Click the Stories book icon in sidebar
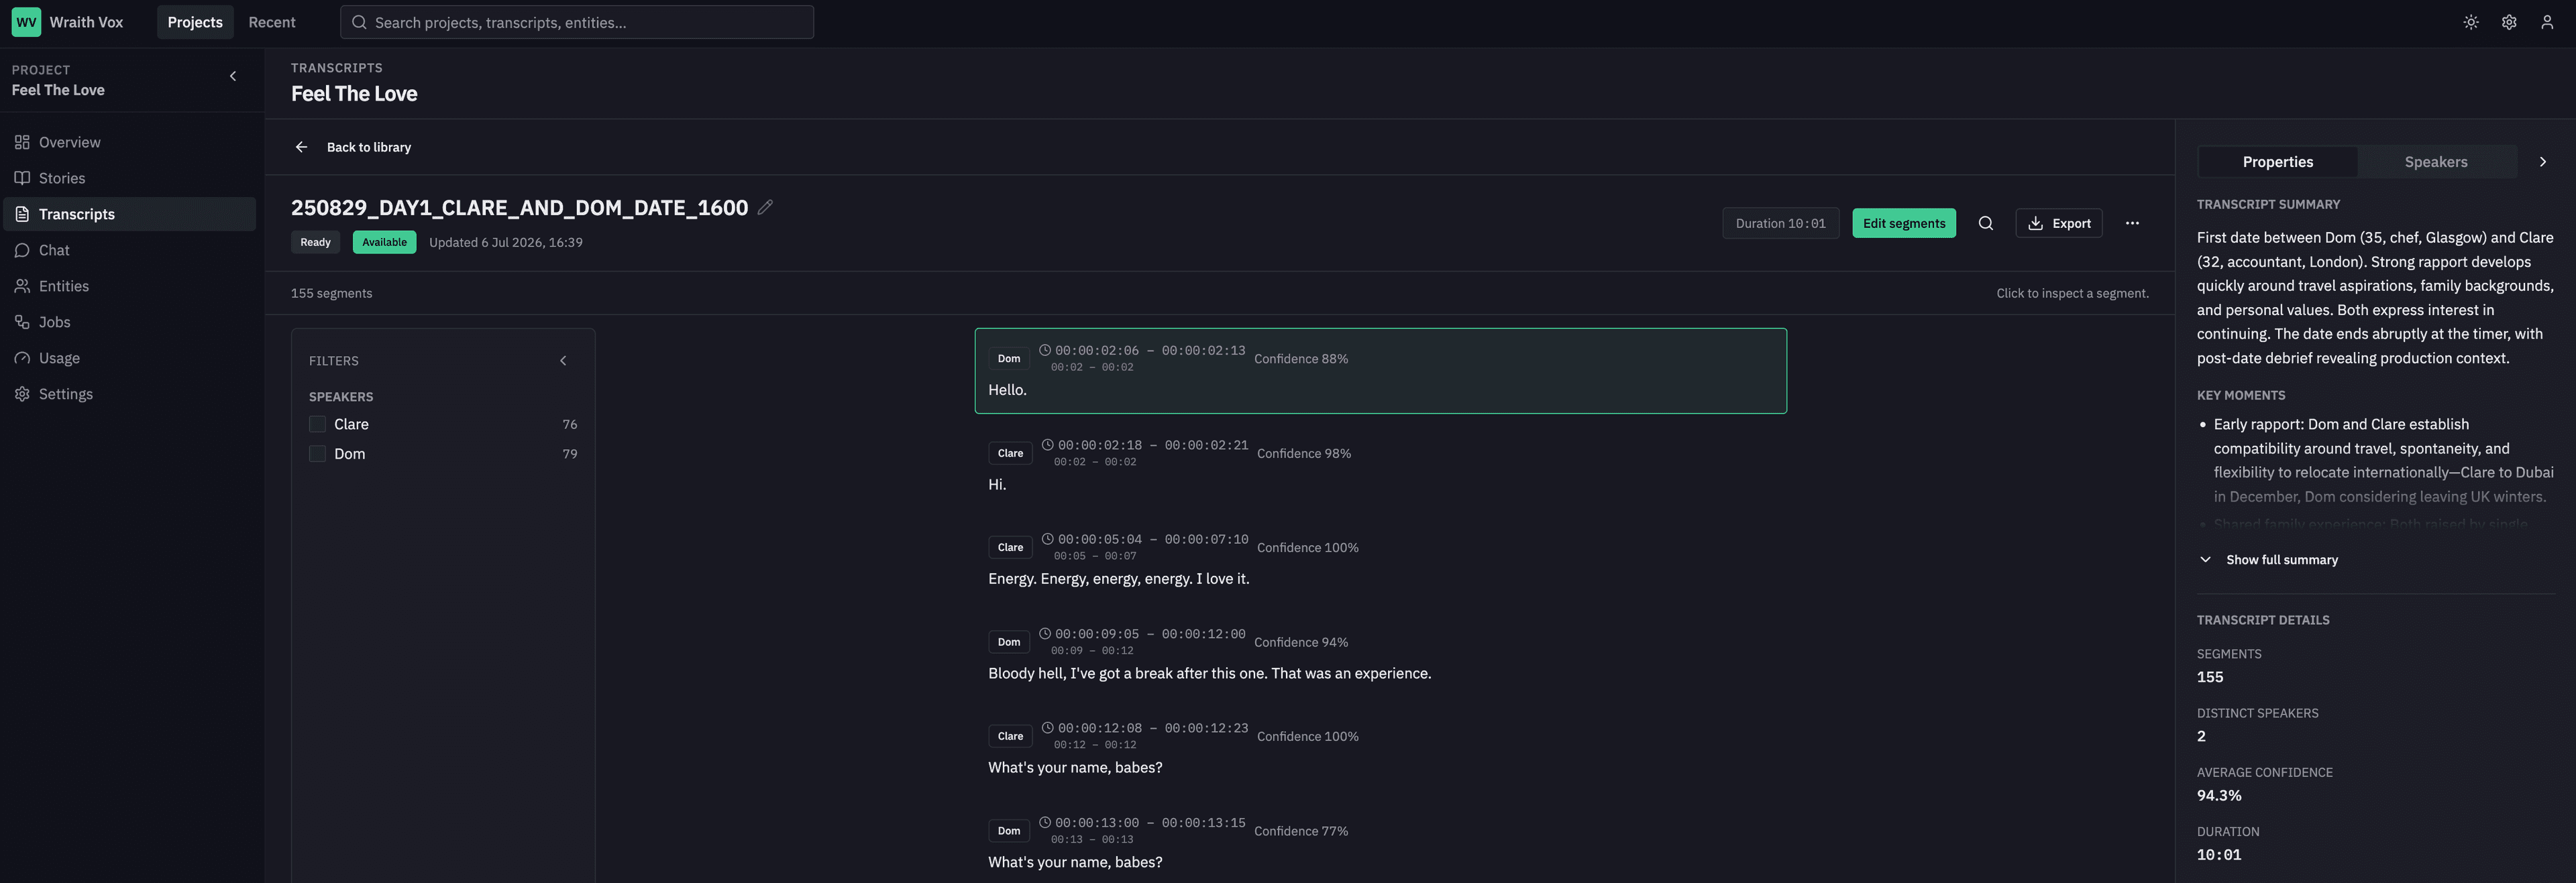Screen dimensions: 2576x883 point(22,178)
